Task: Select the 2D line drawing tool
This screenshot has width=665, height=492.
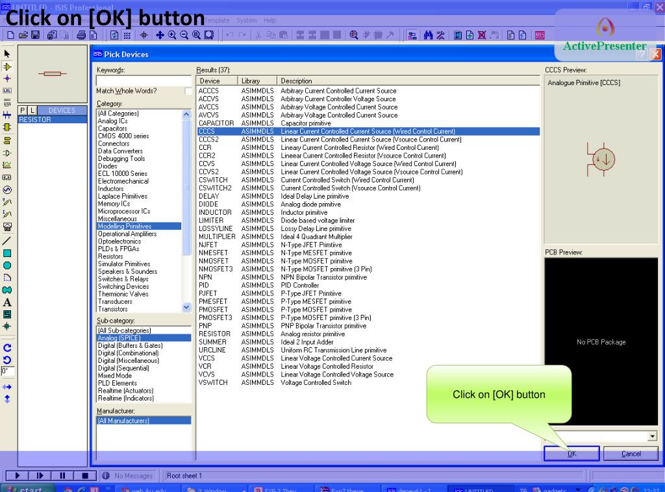Action: 7,240
